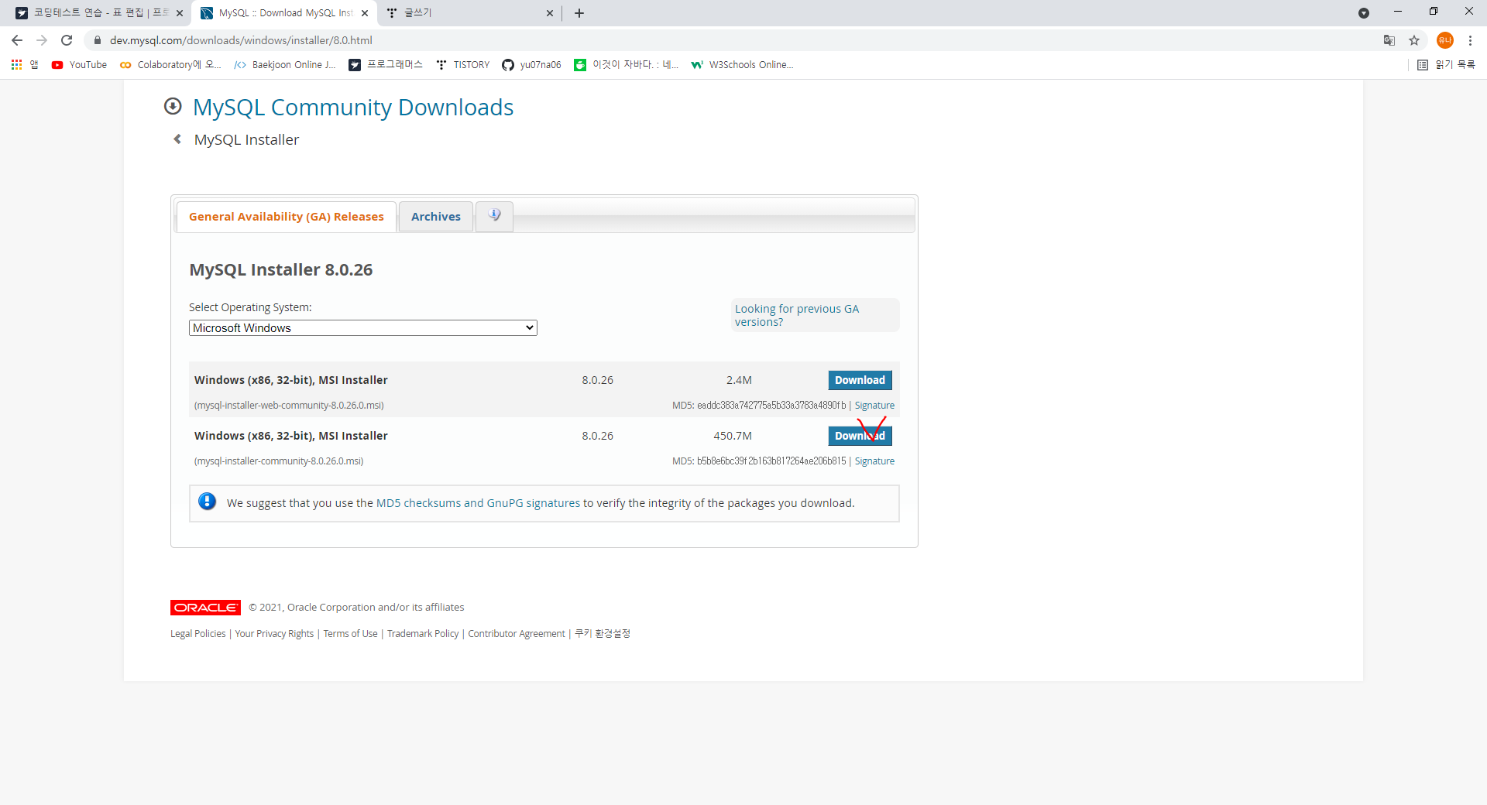
Task: Select General Availability (GA) Releases tab
Action: pyautogui.click(x=287, y=217)
